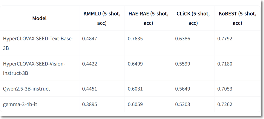Select the HyperCLOVAX-SEED-Vision-Instruct-3B model name

tap(34, 68)
